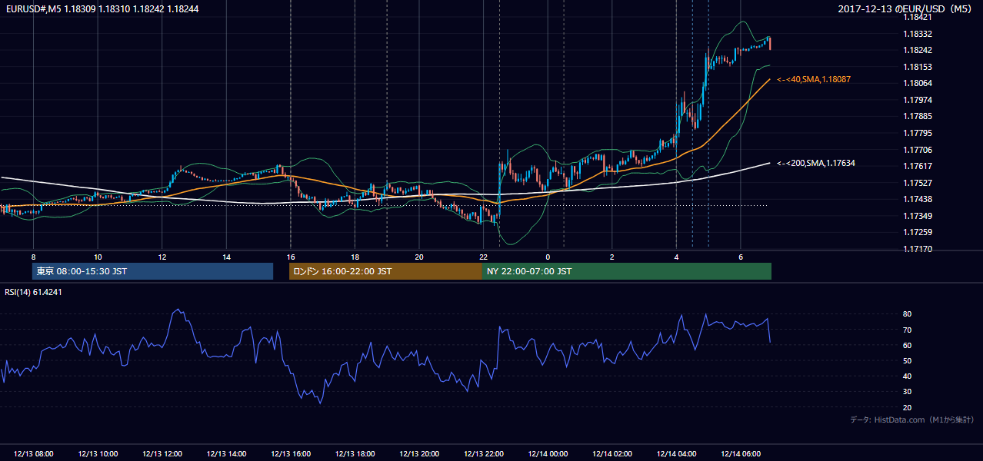
Task: Click the 12/13 14:00 time label
Action: [x=226, y=454]
